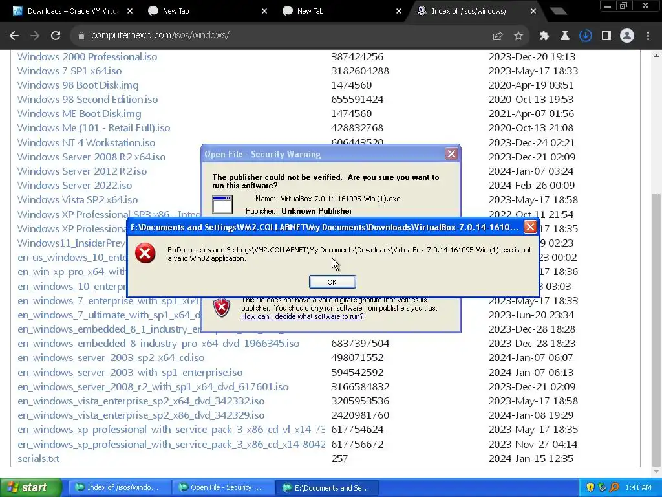Switch to Downloads – Oracle VM VirtualBox tab
The width and height of the screenshot is (662, 497).
coord(73,11)
